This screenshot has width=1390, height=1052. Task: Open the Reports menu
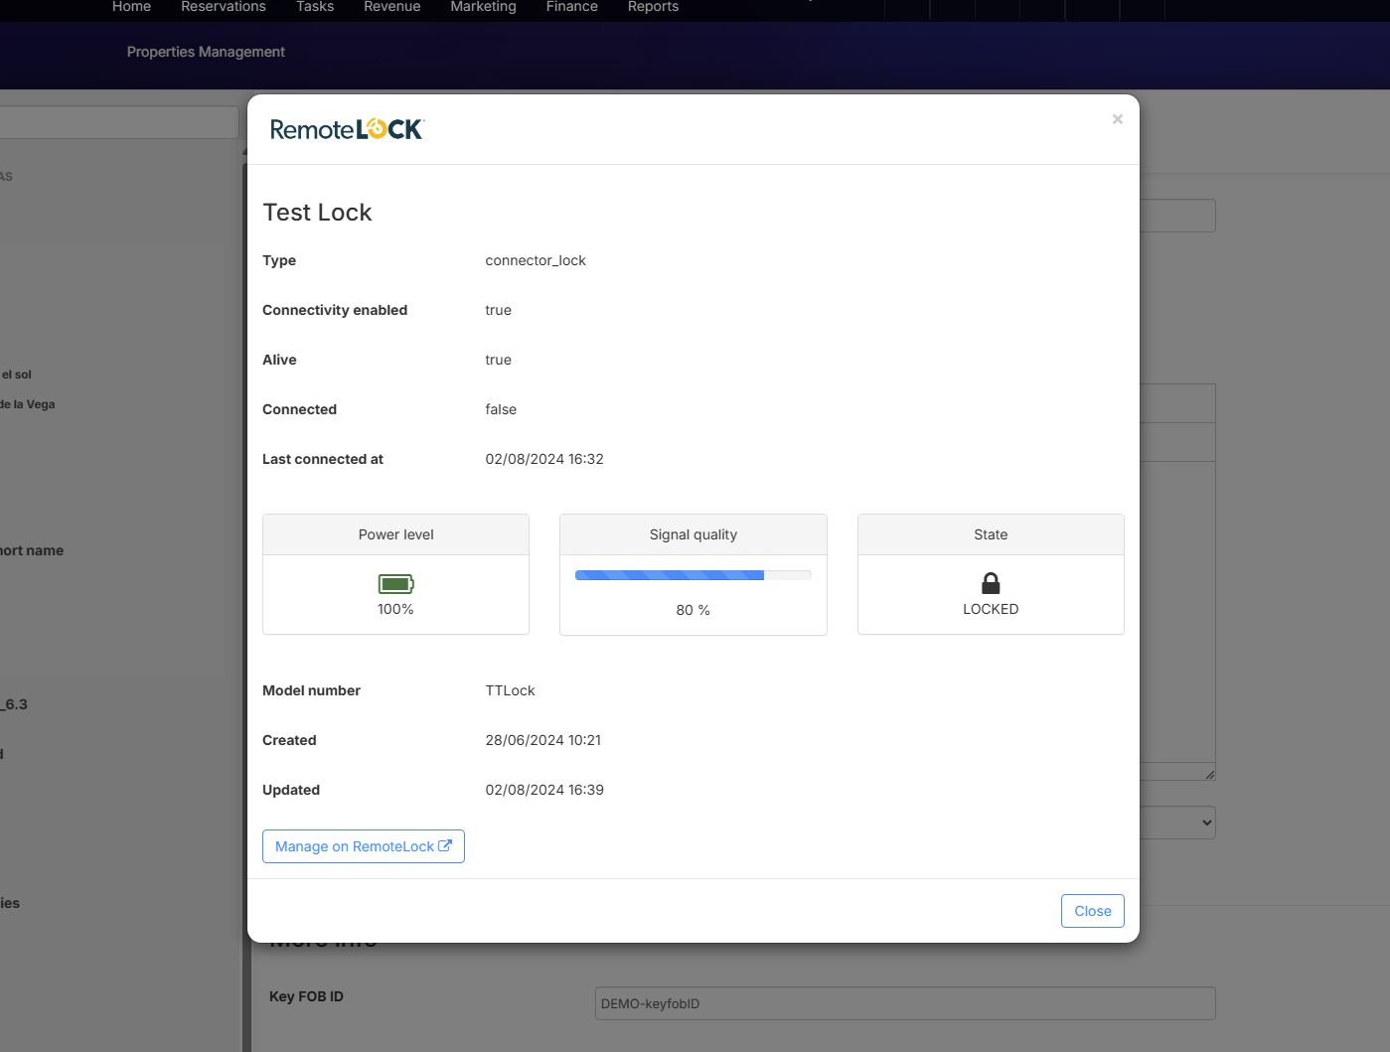coord(653,7)
